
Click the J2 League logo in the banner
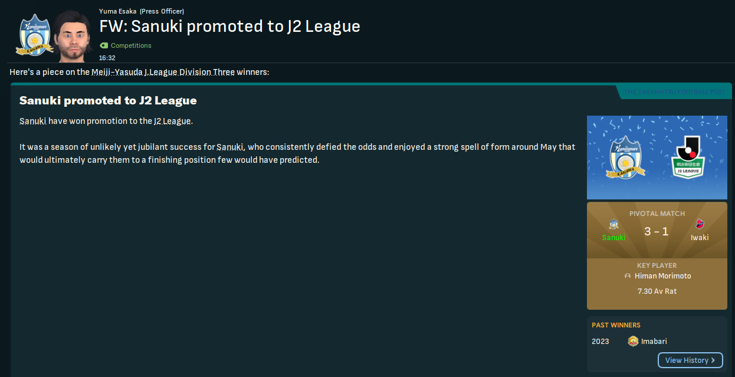pos(689,158)
